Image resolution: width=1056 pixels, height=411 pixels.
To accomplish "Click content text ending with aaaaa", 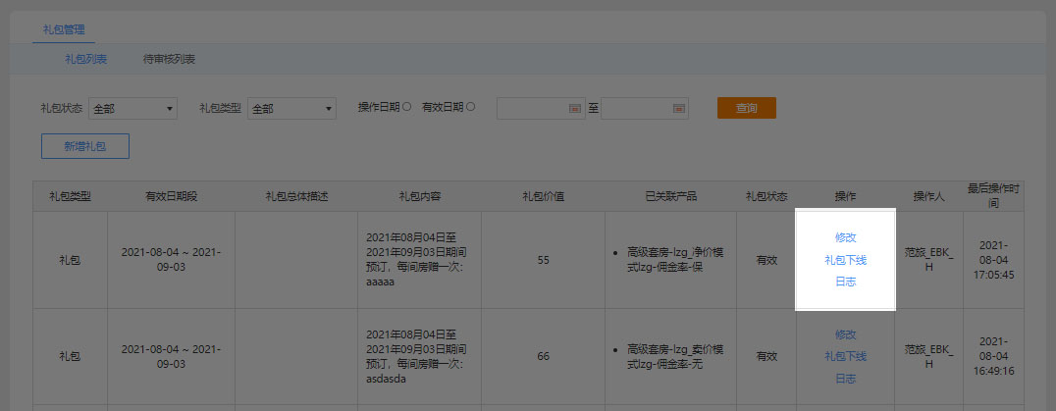I will click(417, 260).
